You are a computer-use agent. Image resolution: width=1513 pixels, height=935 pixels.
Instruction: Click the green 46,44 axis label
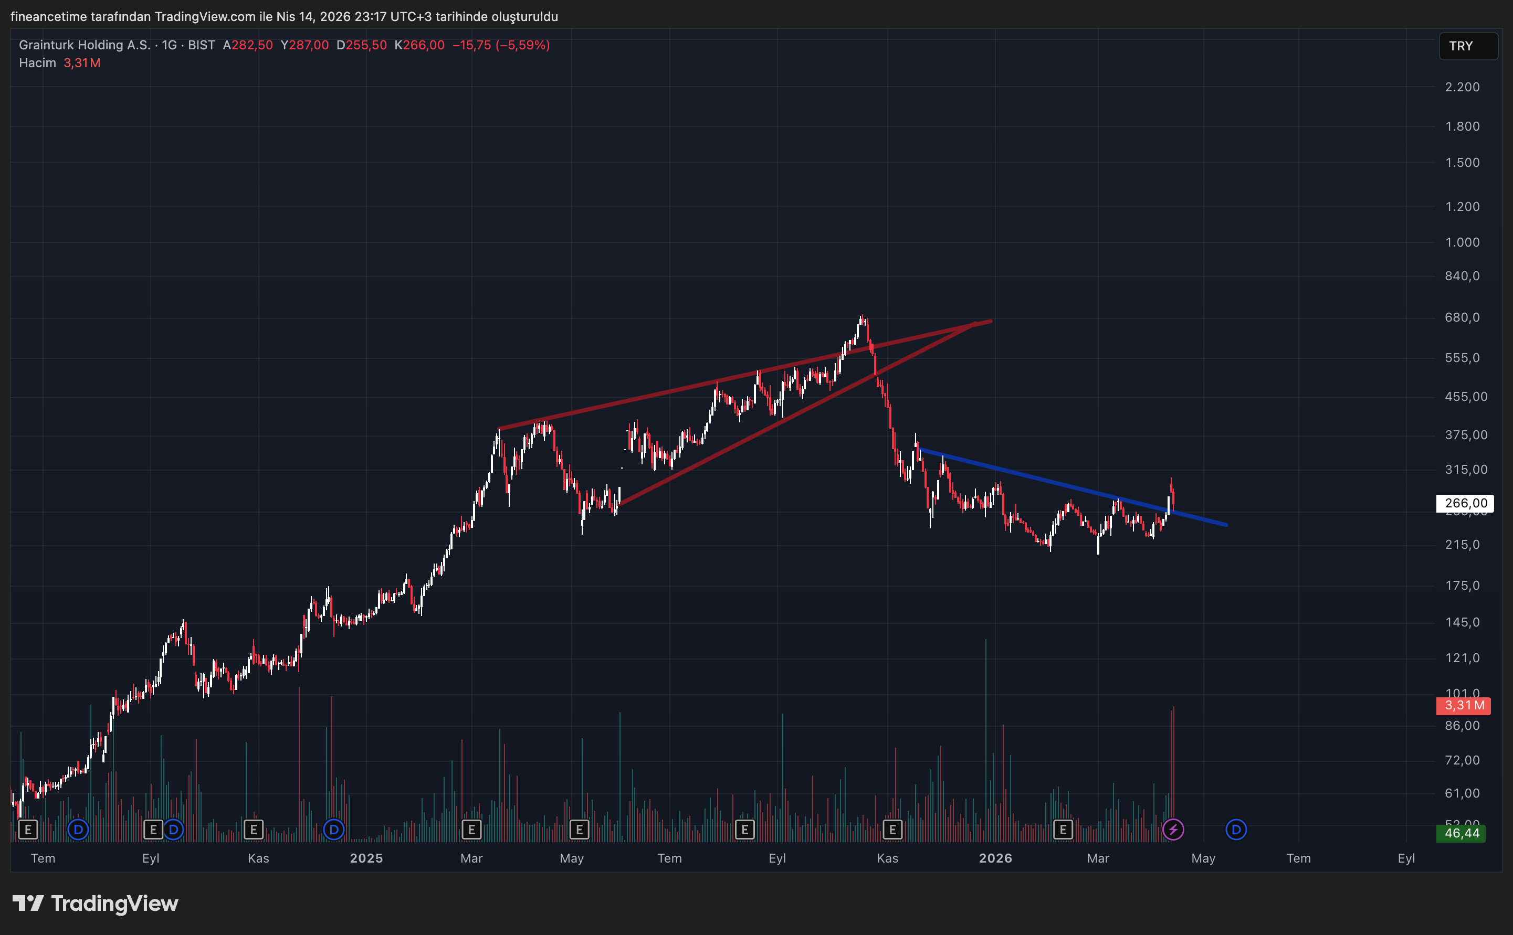[1461, 833]
